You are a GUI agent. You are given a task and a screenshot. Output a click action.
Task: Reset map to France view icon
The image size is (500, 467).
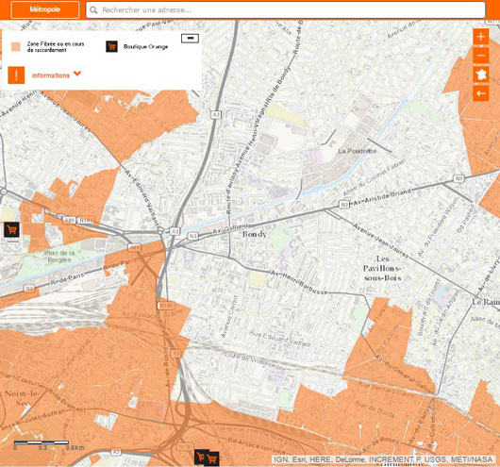tap(480, 75)
